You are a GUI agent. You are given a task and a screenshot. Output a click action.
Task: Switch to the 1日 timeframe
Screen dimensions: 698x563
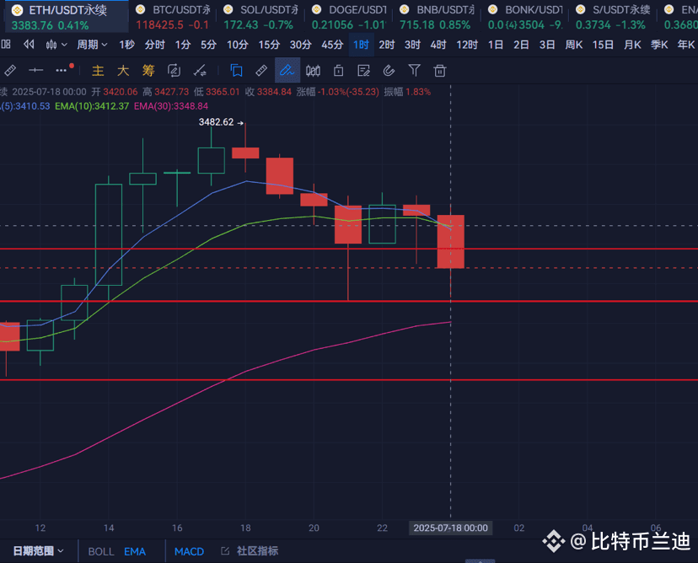pos(496,45)
